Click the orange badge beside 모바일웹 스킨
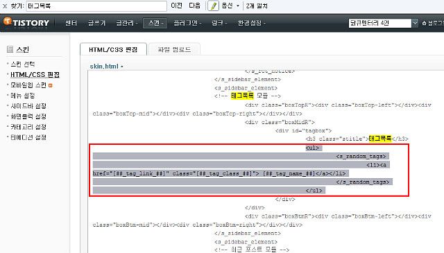 [51, 85]
